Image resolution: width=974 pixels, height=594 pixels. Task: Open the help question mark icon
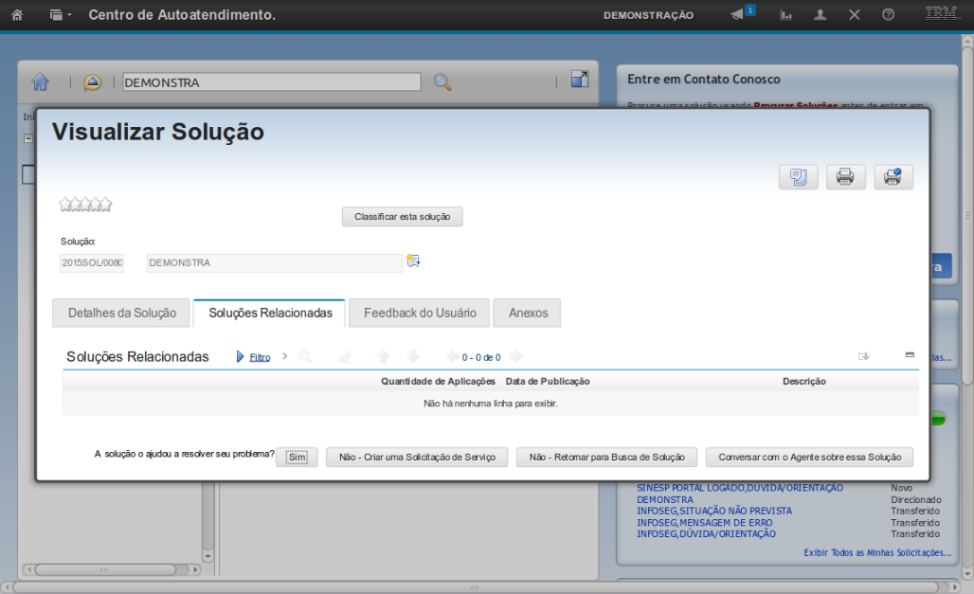(888, 15)
